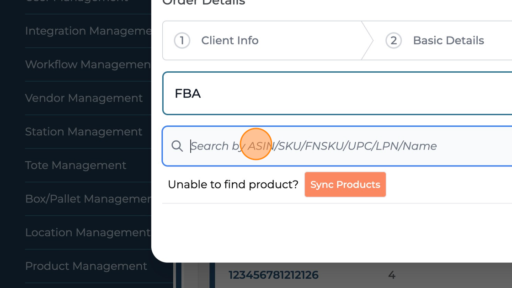Open Integration Management in the sidebar
Image resolution: width=512 pixels, height=288 pixels.
tap(88, 31)
